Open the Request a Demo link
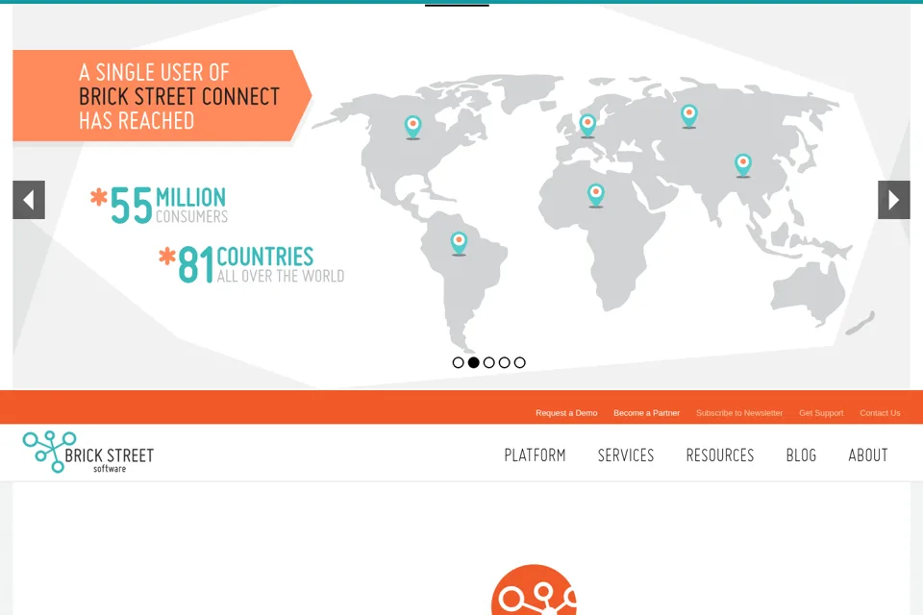This screenshot has width=923, height=615. [x=566, y=413]
